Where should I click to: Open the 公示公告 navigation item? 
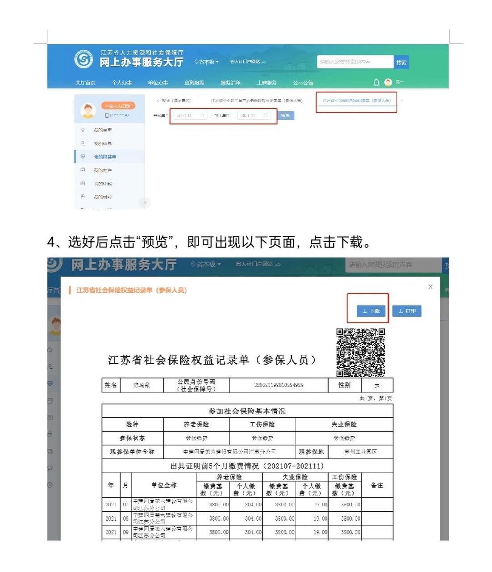(x=303, y=83)
